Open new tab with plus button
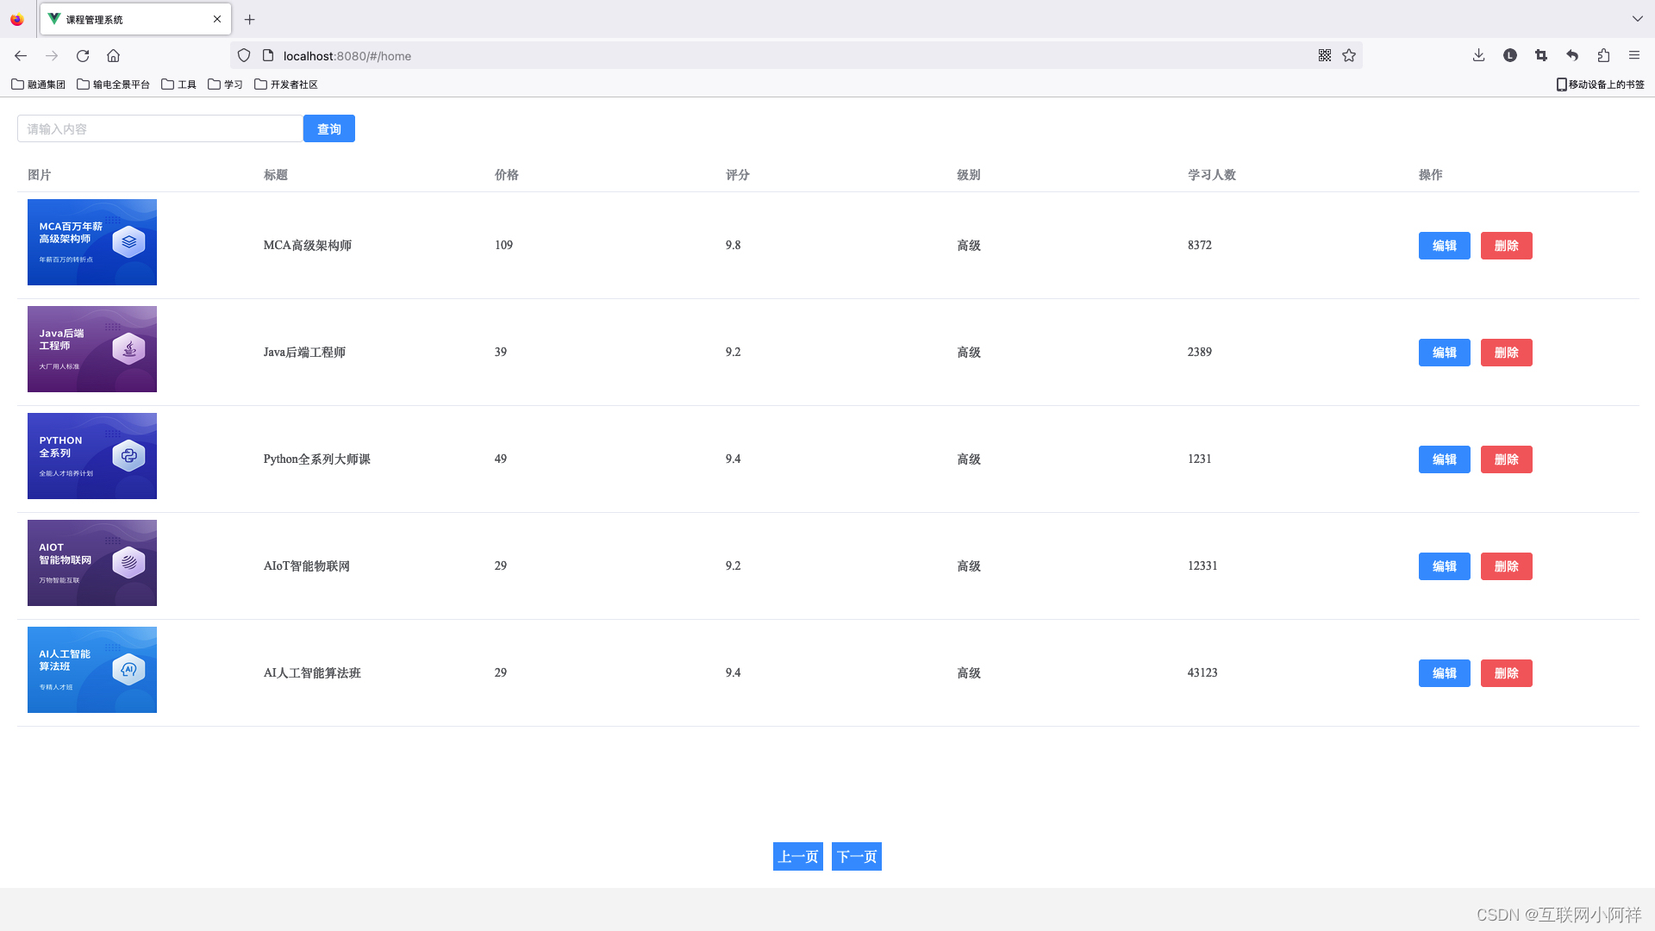The image size is (1655, 931). point(250,20)
